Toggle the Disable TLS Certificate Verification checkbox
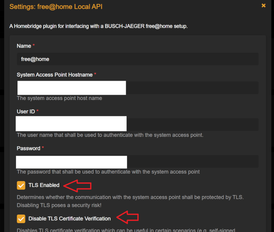Image resolution: width=274 pixels, height=232 pixels. pos(21,219)
